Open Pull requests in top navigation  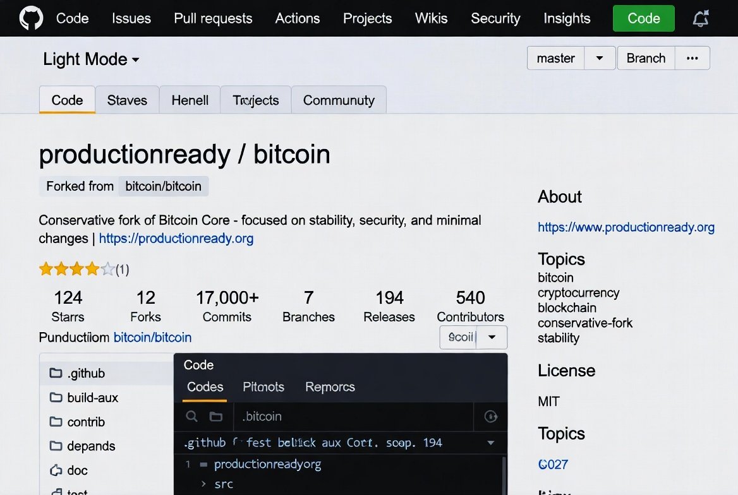pos(213,18)
